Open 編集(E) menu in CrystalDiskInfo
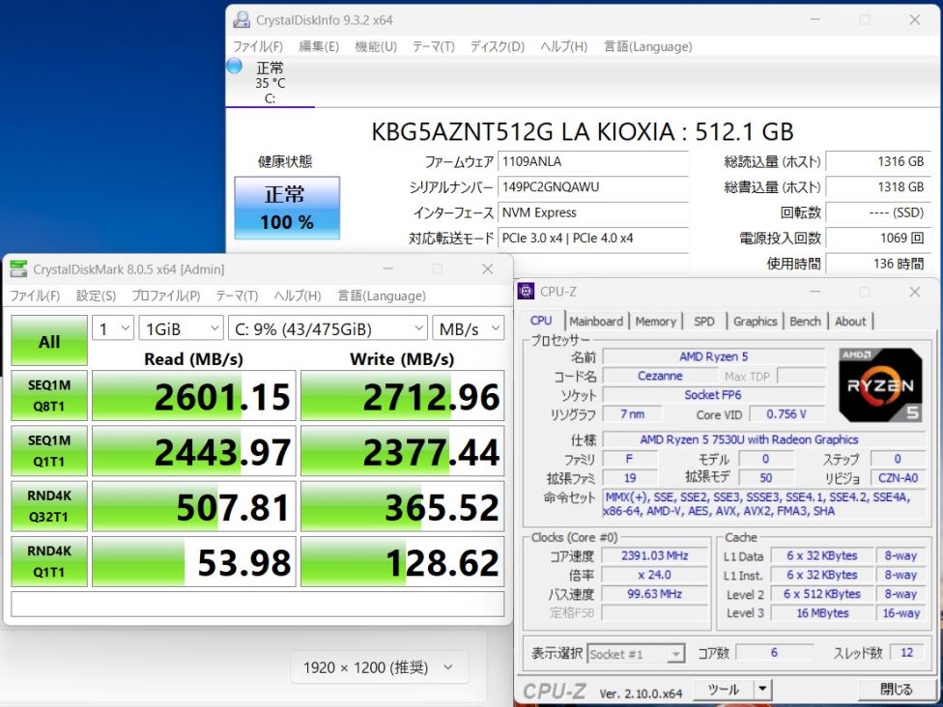This screenshot has width=943, height=707. [x=319, y=46]
